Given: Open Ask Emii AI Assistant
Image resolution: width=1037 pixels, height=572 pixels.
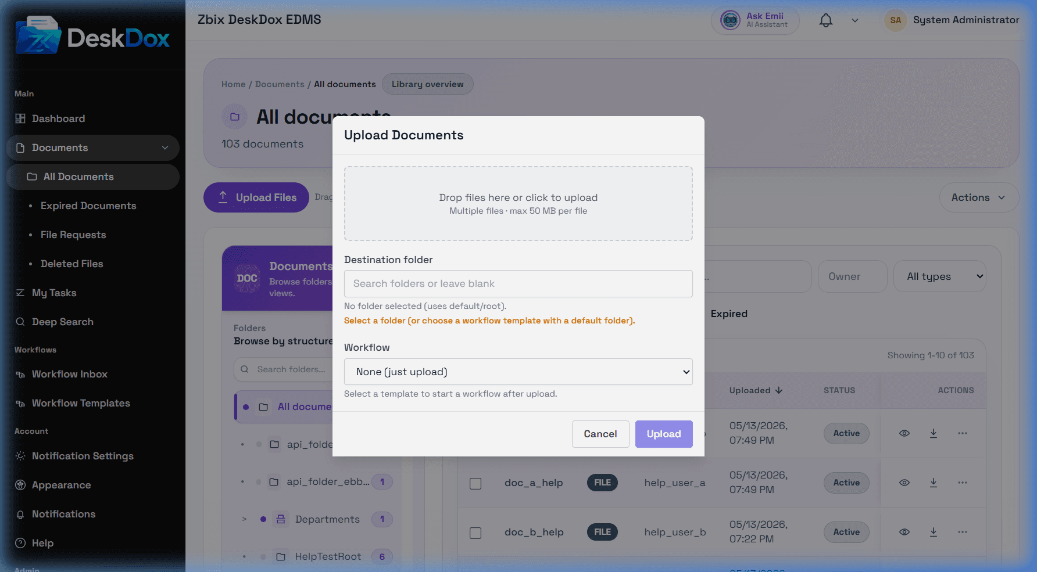Looking at the screenshot, I should pyautogui.click(x=754, y=20).
